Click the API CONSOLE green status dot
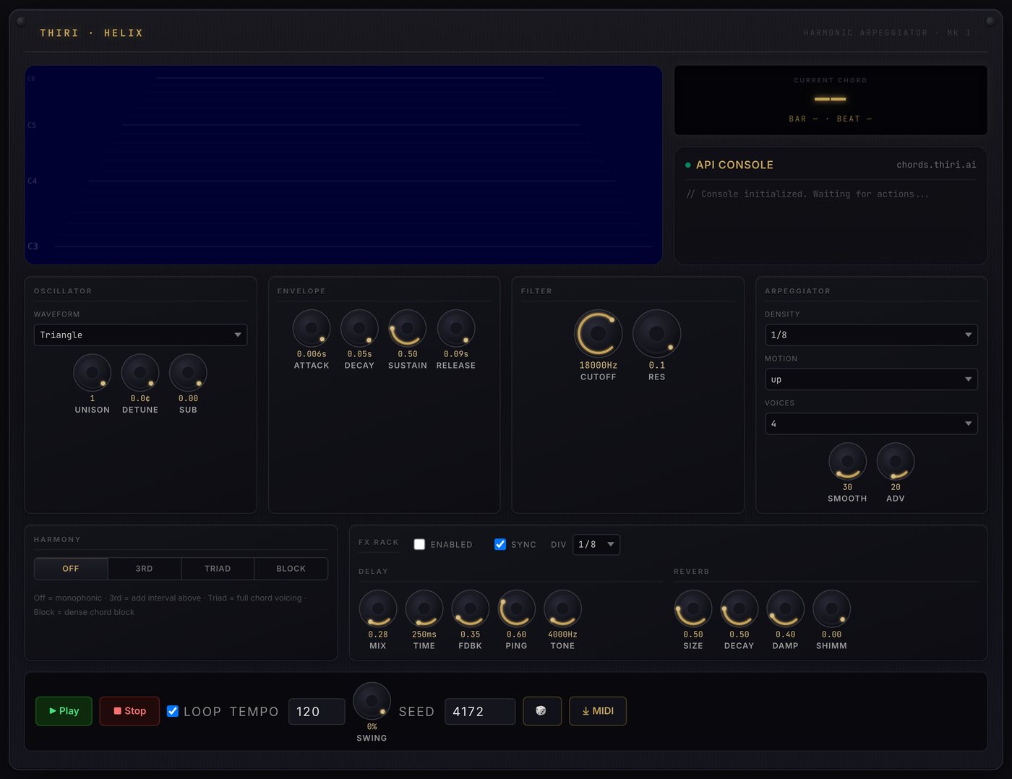This screenshot has width=1012, height=779. pos(688,165)
